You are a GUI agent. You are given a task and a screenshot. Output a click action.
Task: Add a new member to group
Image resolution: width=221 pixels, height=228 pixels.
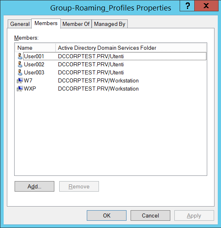point(34,186)
